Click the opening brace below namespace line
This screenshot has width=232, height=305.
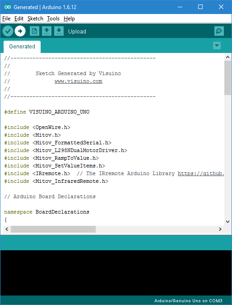(5, 220)
